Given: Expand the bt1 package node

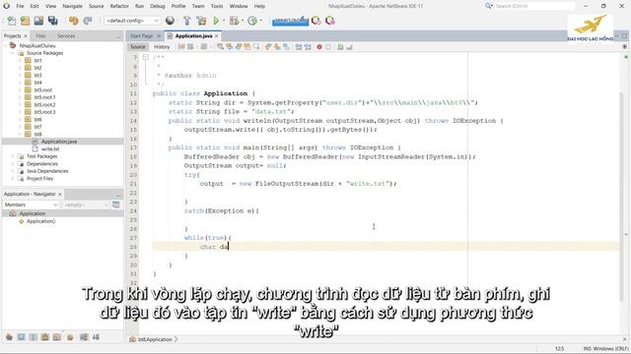Looking at the screenshot, I should (x=20, y=61).
